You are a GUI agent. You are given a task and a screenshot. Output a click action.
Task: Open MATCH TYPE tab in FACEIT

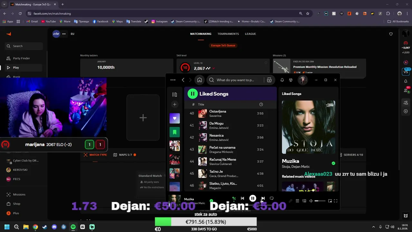(95, 155)
